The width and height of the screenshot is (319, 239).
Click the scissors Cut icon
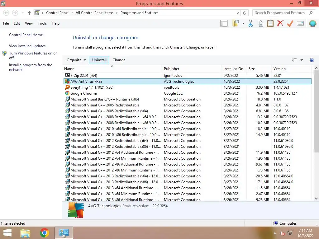click(250, 23)
